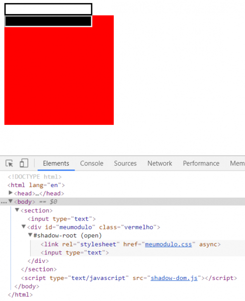245x301 pixels.
Task: Focus the white text input on page
Action: pos(48,9)
